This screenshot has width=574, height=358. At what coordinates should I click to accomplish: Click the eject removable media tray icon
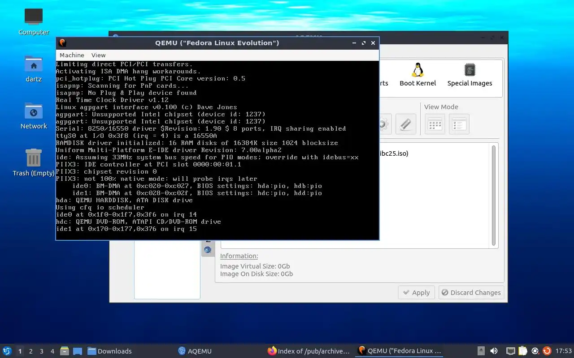pos(481,351)
